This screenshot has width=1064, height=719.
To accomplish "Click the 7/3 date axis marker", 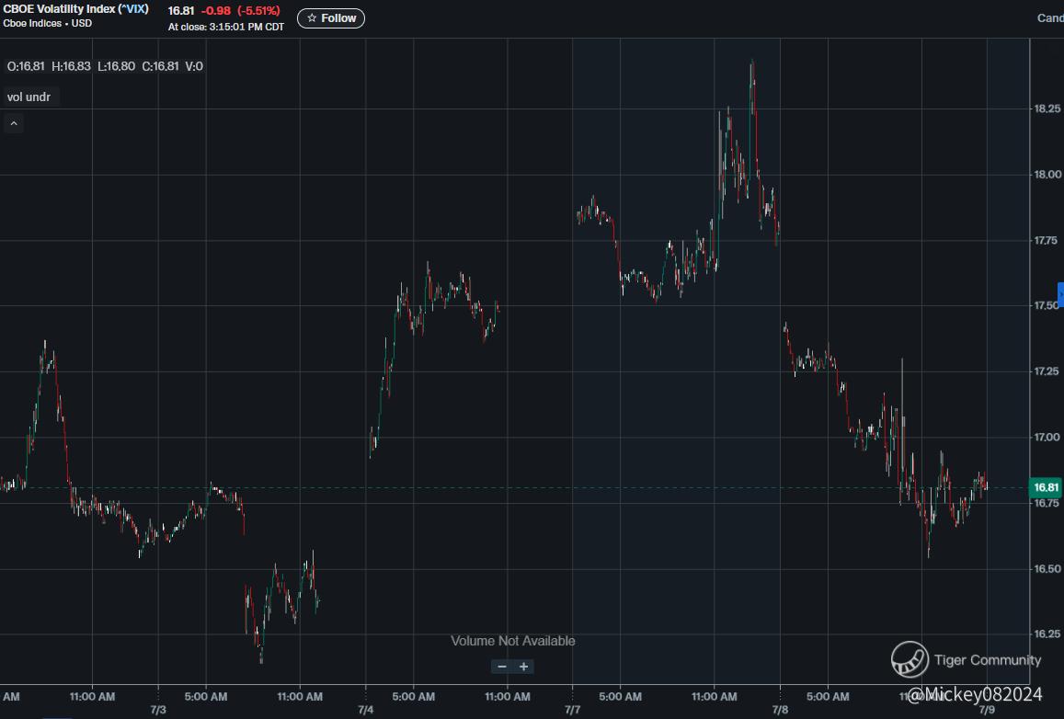I will (158, 710).
